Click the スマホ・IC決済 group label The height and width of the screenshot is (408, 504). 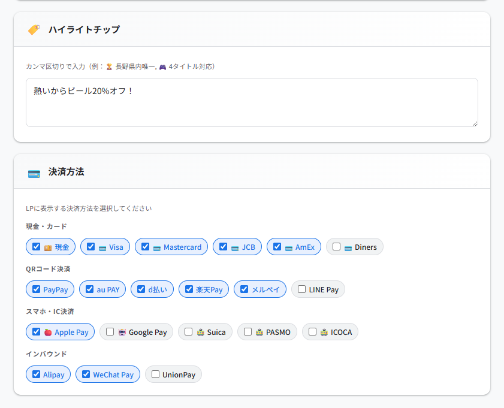[50, 312]
